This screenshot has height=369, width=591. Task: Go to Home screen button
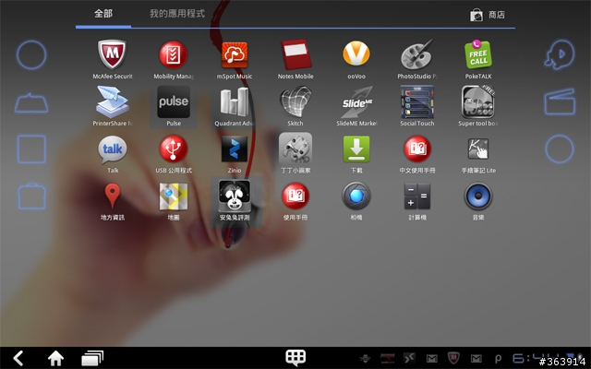55,358
